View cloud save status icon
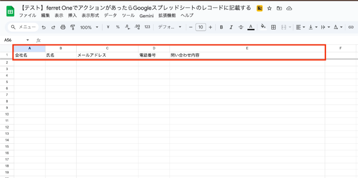The image size is (358, 178). (x=289, y=8)
